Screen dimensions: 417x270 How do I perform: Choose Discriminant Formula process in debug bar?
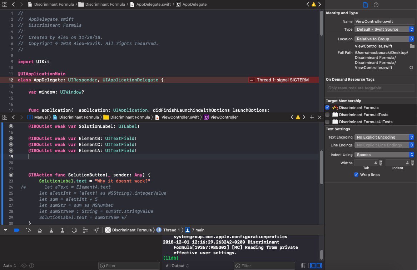[128, 230]
